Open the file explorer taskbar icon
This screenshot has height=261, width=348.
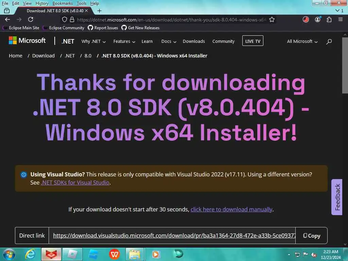135,254
